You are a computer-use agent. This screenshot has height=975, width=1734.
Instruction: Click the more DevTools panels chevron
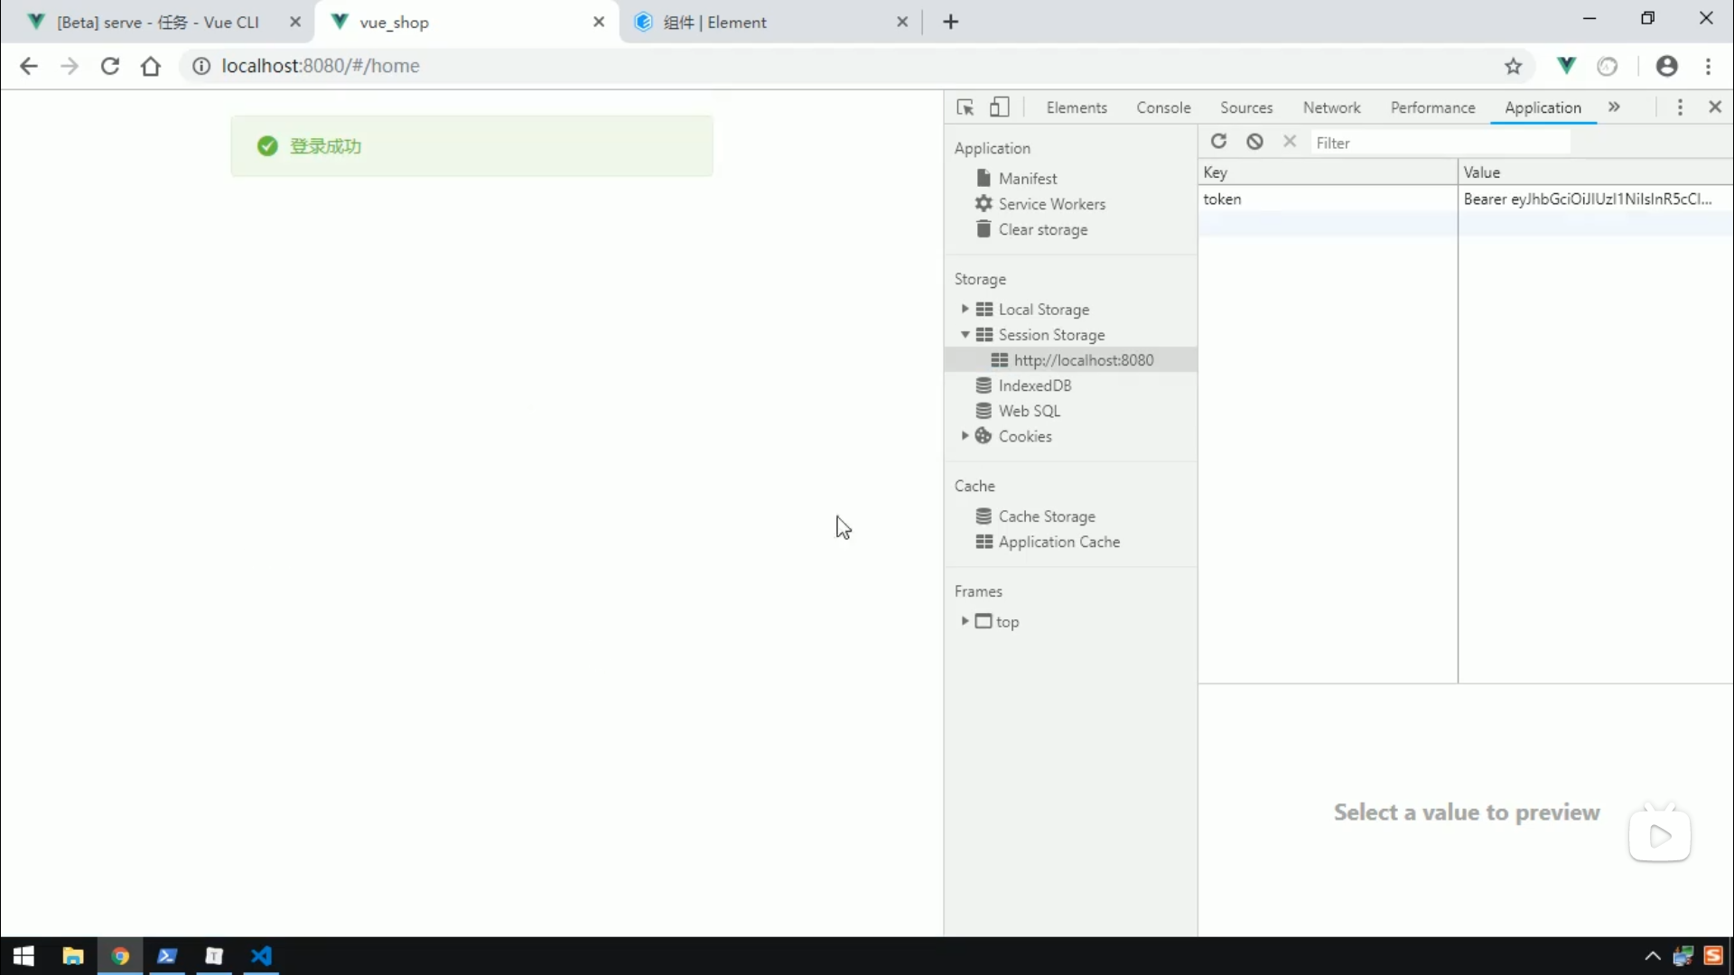[1614, 106]
